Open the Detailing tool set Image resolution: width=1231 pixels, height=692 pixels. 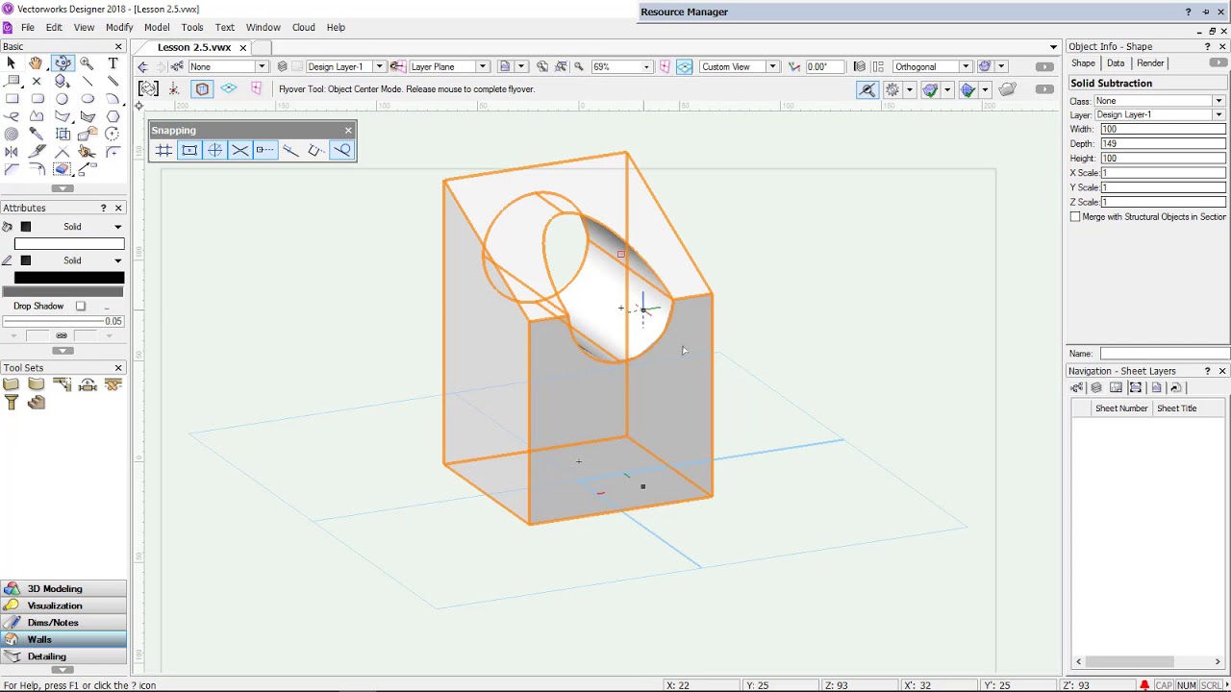pyautogui.click(x=63, y=656)
